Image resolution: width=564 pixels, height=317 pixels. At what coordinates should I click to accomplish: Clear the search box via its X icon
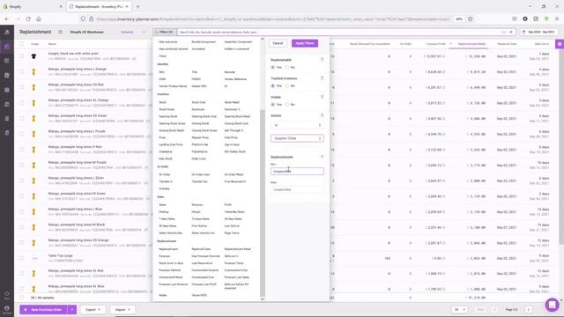(x=511, y=32)
